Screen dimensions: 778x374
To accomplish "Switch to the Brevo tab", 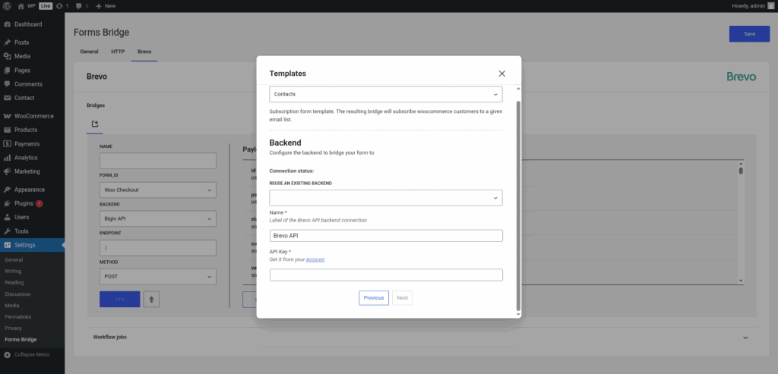I will (x=144, y=52).
